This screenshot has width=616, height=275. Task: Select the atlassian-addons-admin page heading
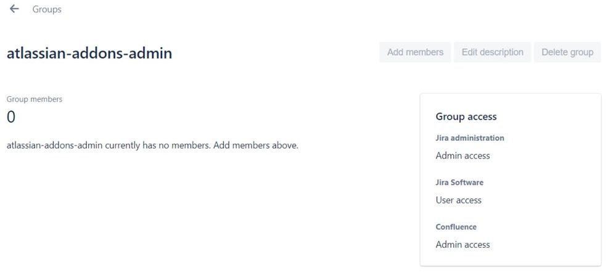(x=89, y=54)
